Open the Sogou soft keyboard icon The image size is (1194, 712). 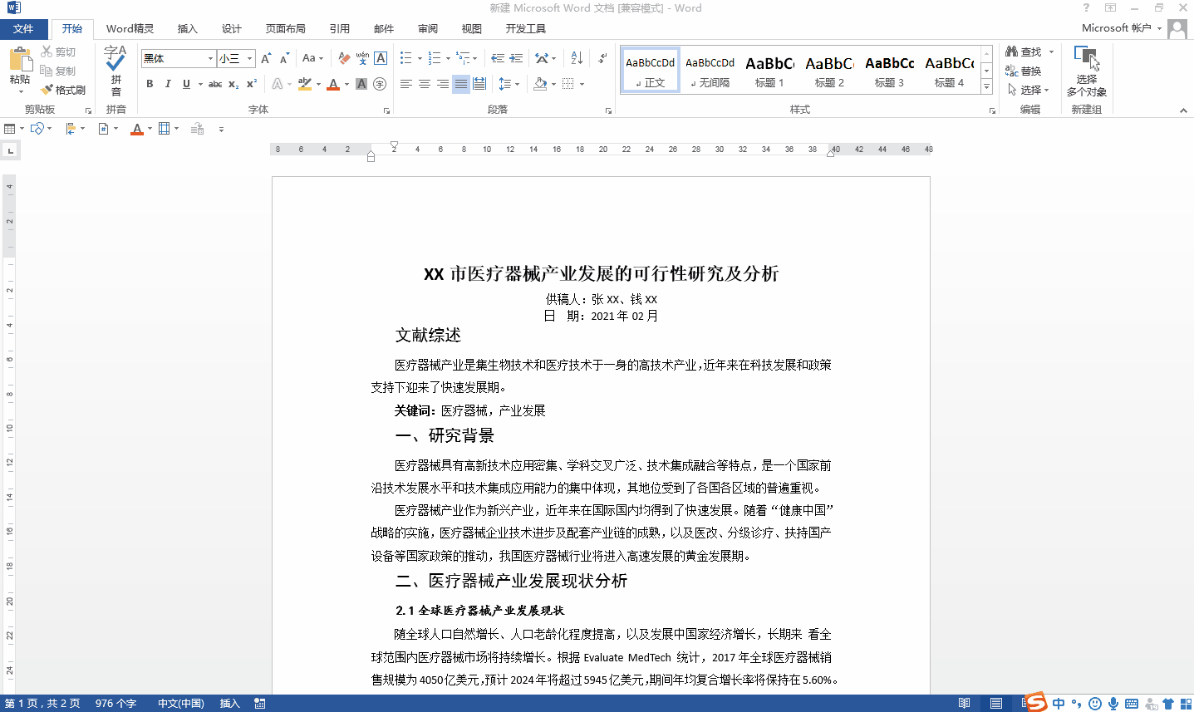tap(1132, 704)
